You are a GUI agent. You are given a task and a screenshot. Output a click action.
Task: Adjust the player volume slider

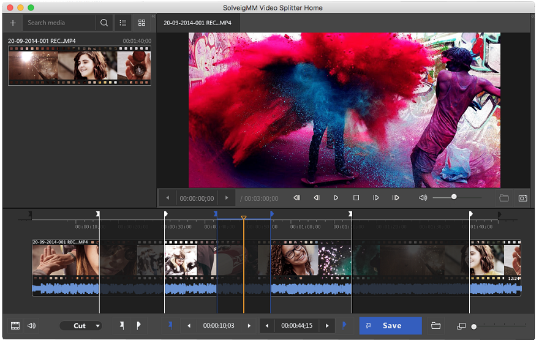454,197
